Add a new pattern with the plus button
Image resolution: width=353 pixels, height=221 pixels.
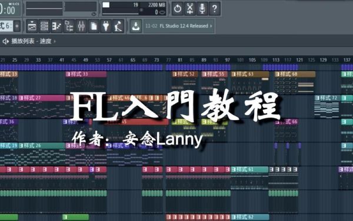point(17,26)
